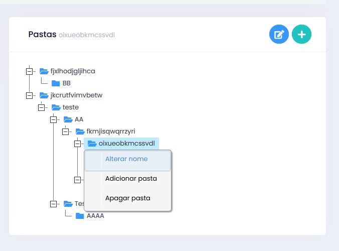This screenshot has height=251, width=339.
Task: Collapse the fjxlhodjgljihca tree node
Action: tap(29, 71)
